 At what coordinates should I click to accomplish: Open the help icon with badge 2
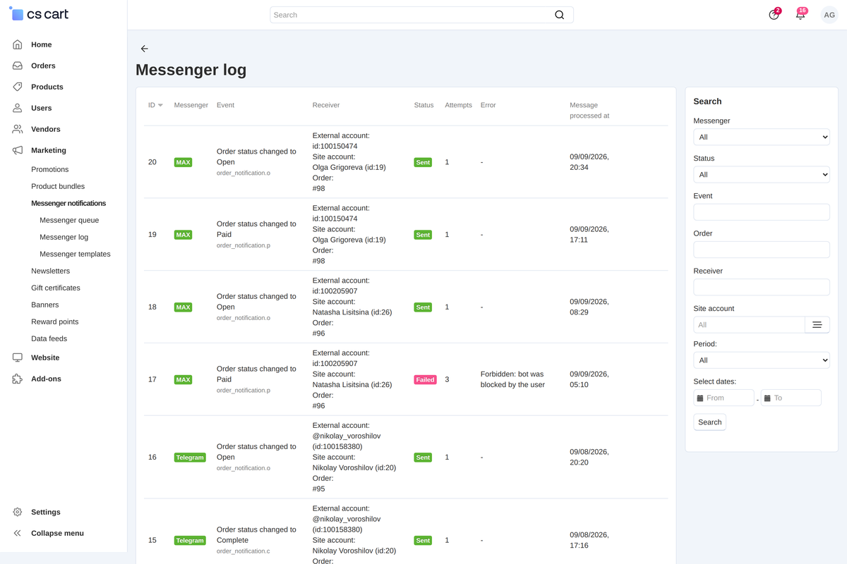click(x=774, y=14)
